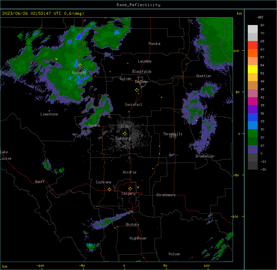Click the bright green 20-30 dBZ swatch
The image size is (277, 270).
[x=253, y=133]
